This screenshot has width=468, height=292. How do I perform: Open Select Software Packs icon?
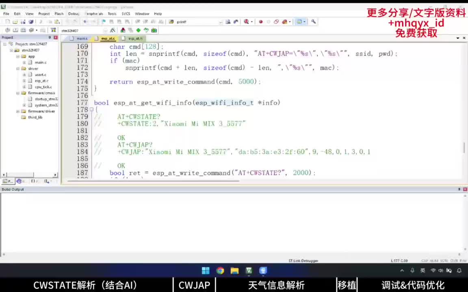[x=146, y=30]
